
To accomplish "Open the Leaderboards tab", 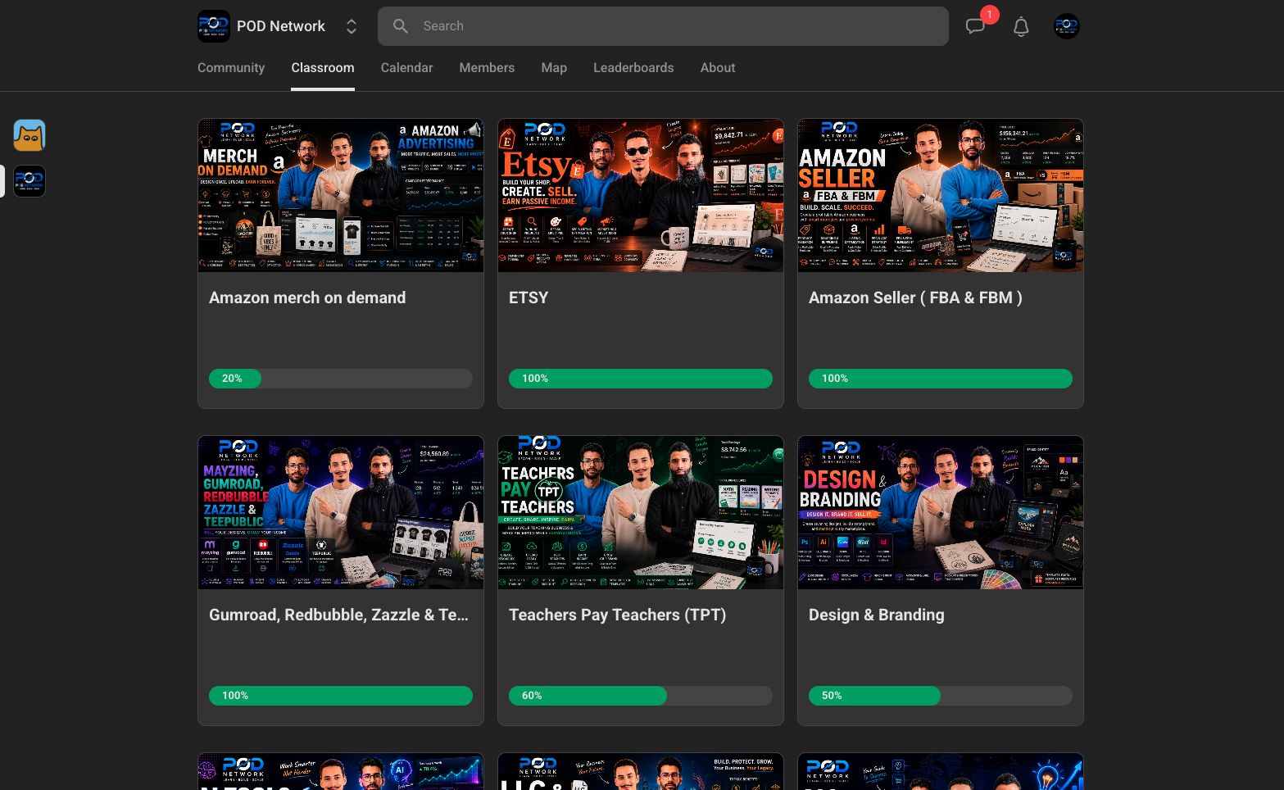I will pyautogui.click(x=633, y=68).
